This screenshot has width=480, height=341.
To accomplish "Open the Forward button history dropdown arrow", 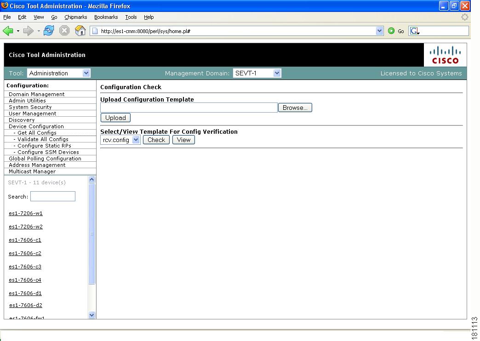I will (x=39, y=31).
